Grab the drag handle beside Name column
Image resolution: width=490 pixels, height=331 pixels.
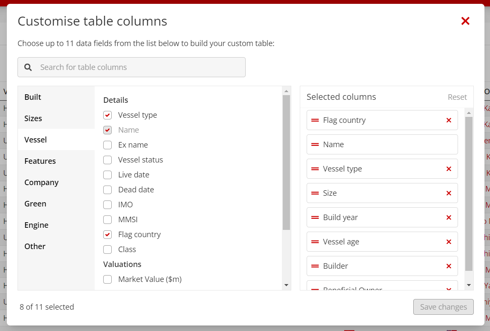click(x=315, y=145)
